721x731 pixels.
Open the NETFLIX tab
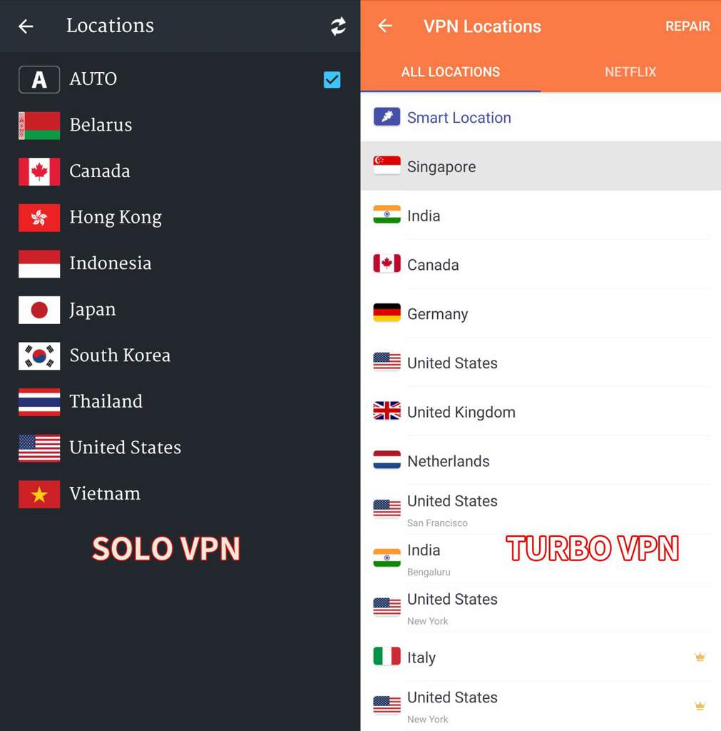(x=630, y=72)
